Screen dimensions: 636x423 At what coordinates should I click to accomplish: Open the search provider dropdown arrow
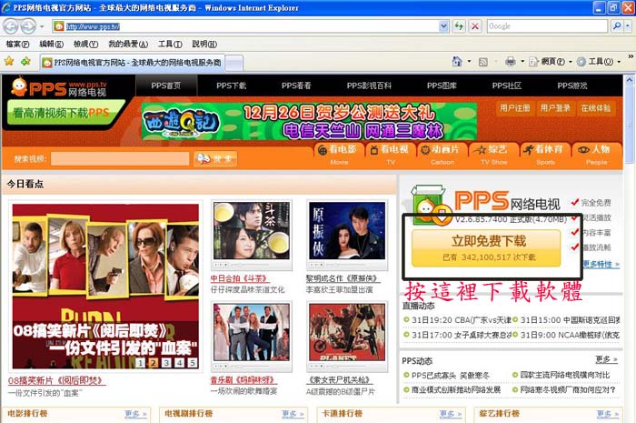[628, 26]
